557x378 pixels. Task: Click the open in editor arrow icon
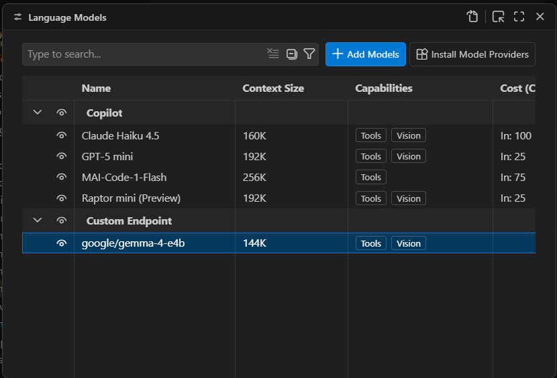click(498, 17)
